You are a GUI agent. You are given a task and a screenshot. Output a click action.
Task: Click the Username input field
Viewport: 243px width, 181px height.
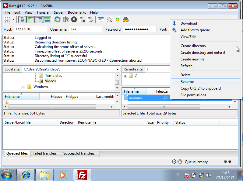(86, 29)
